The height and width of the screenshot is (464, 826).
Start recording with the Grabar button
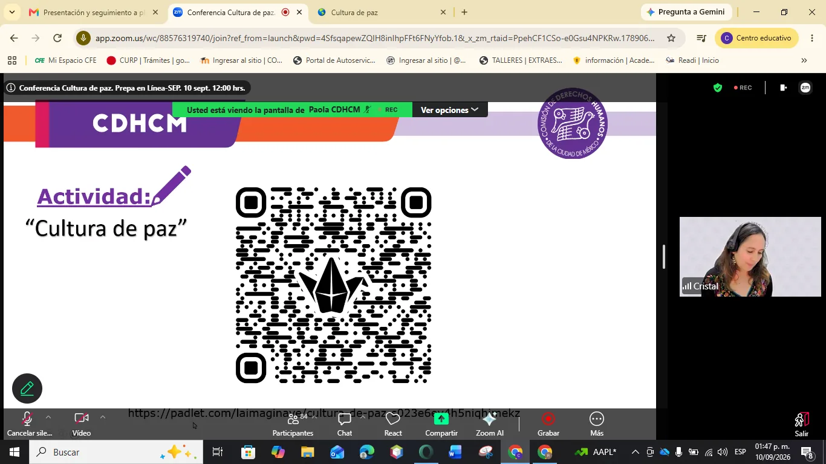click(548, 424)
